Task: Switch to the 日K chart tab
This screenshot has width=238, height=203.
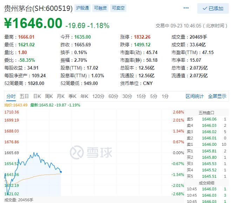Action: point(37,96)
